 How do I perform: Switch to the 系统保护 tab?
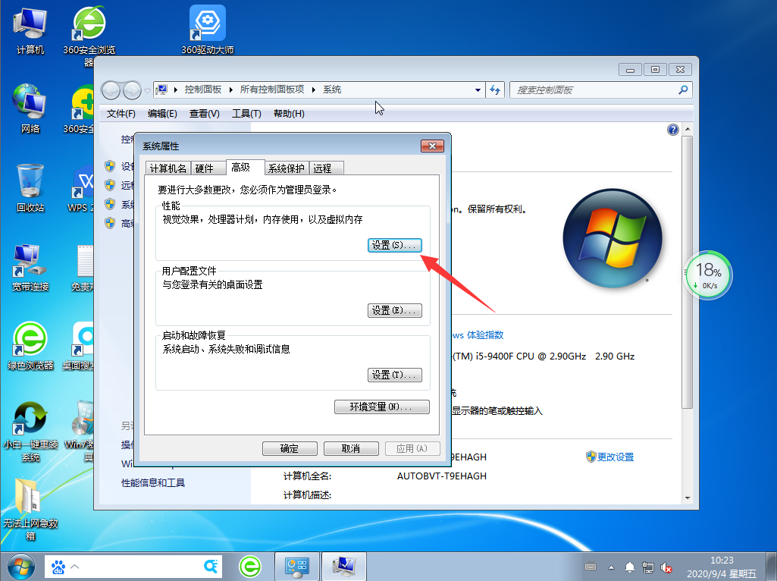click(286, 168)
